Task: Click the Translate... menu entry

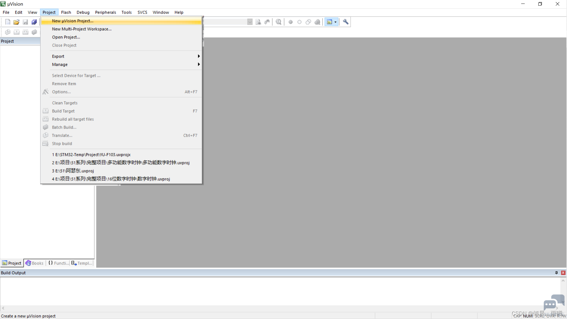Action: point(121,135)
